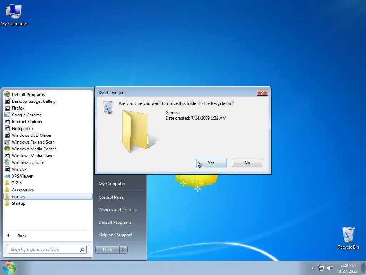
Task: Click the Default Programs icon in programs list
Action: tap(7, 95)
